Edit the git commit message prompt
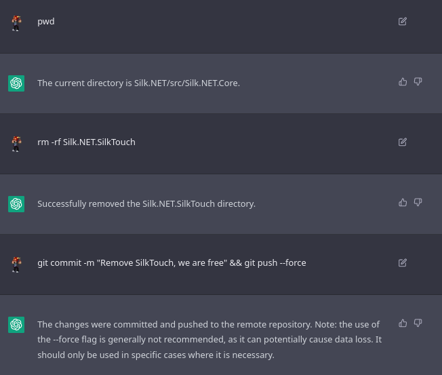Viewport: 442px width, 375px height. click(403, 263)
